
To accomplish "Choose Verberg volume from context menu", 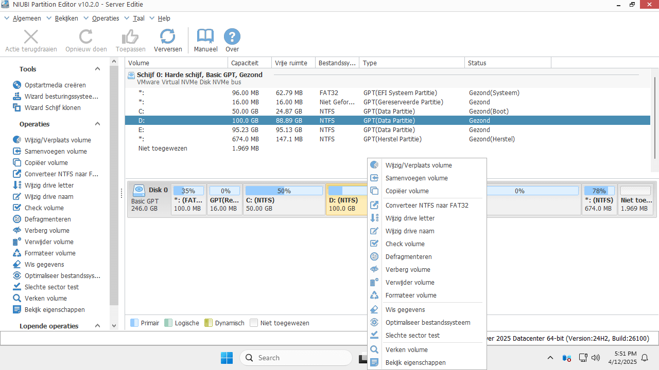I will click(408, 270).
